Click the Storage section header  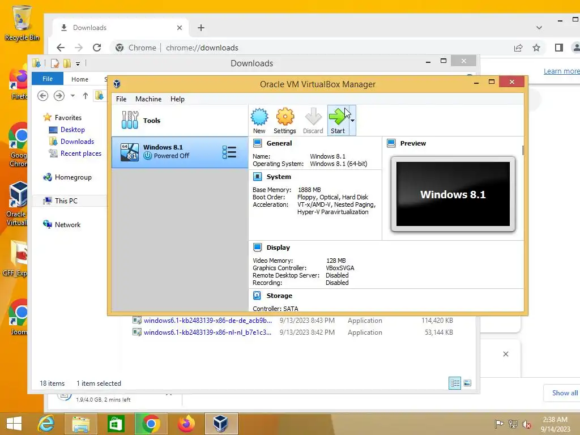(279, 296)
